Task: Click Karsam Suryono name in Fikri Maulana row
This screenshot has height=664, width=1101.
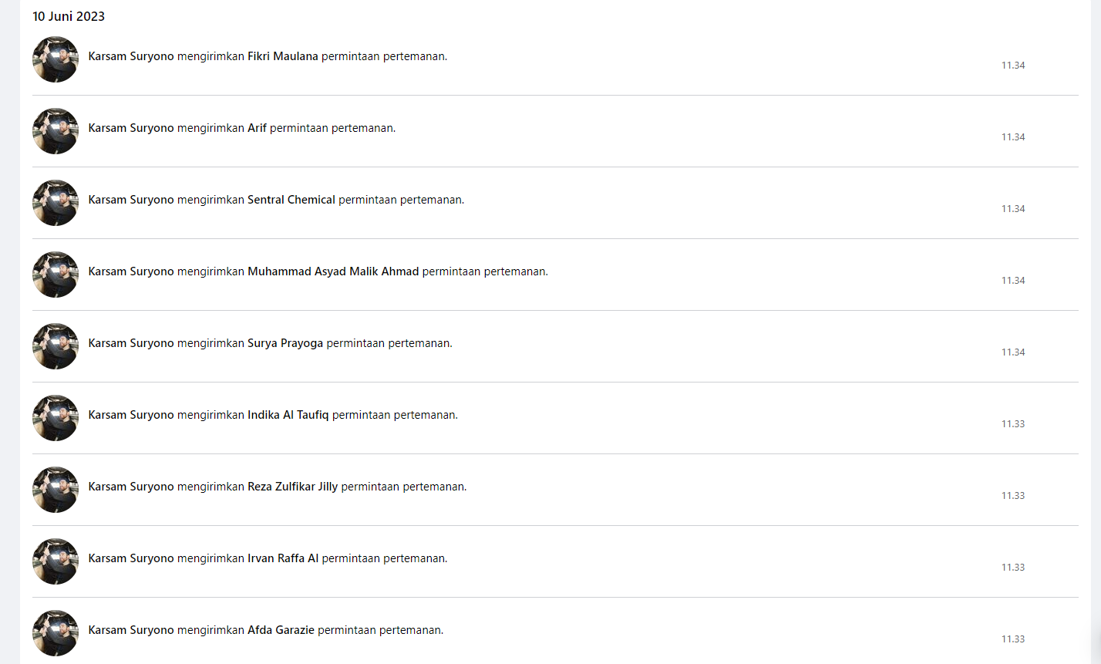Action: click(131, 56)
